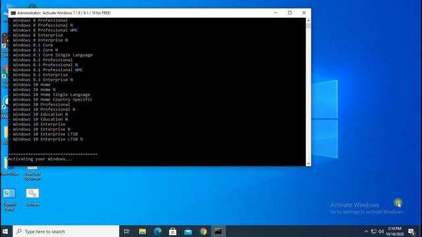The width and height of the screenshot is (422, 237).
Task: Open the Control Panel desktop shortcut
Action: pos(9,199)
